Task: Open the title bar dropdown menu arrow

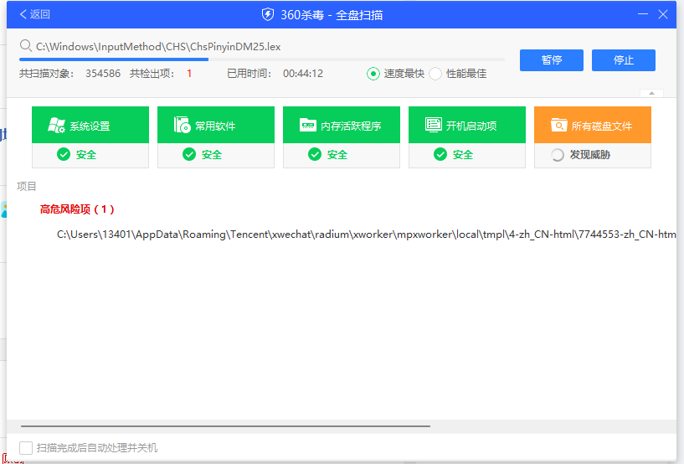Action: pyautogui.click(x=642, y=14)
